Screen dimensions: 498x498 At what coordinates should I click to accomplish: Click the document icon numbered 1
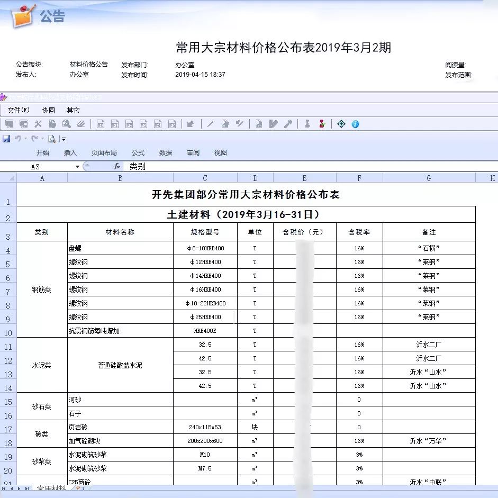(115, 124)
